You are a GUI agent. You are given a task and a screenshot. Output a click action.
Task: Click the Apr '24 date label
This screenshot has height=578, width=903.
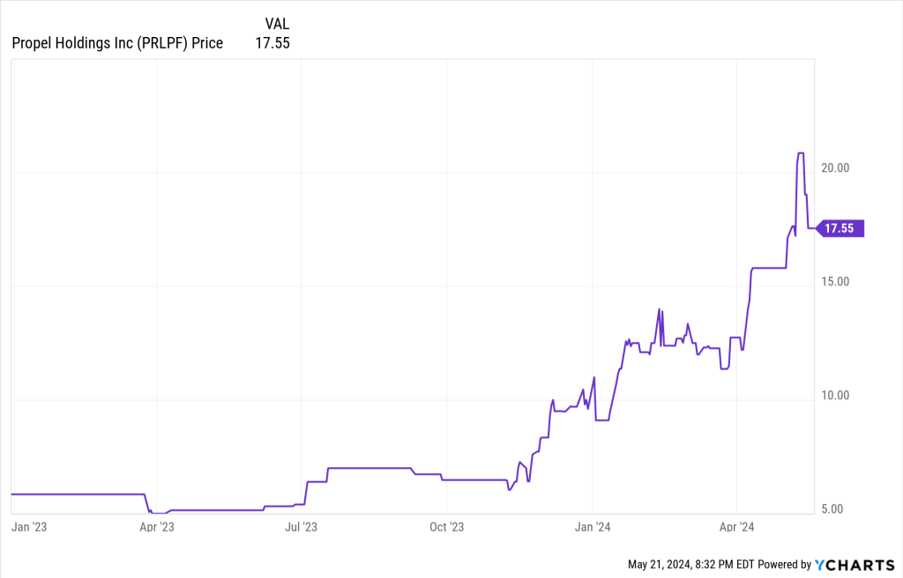click(x=736, y=527)
